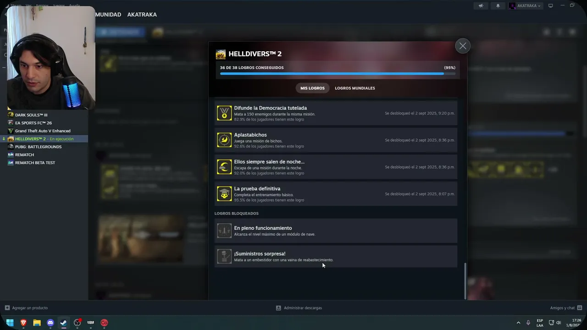This screenshot has width=587, height=330.
Task: Open the AKATRAKA profile menu in the navigation bar
Action: coord(142,15)
